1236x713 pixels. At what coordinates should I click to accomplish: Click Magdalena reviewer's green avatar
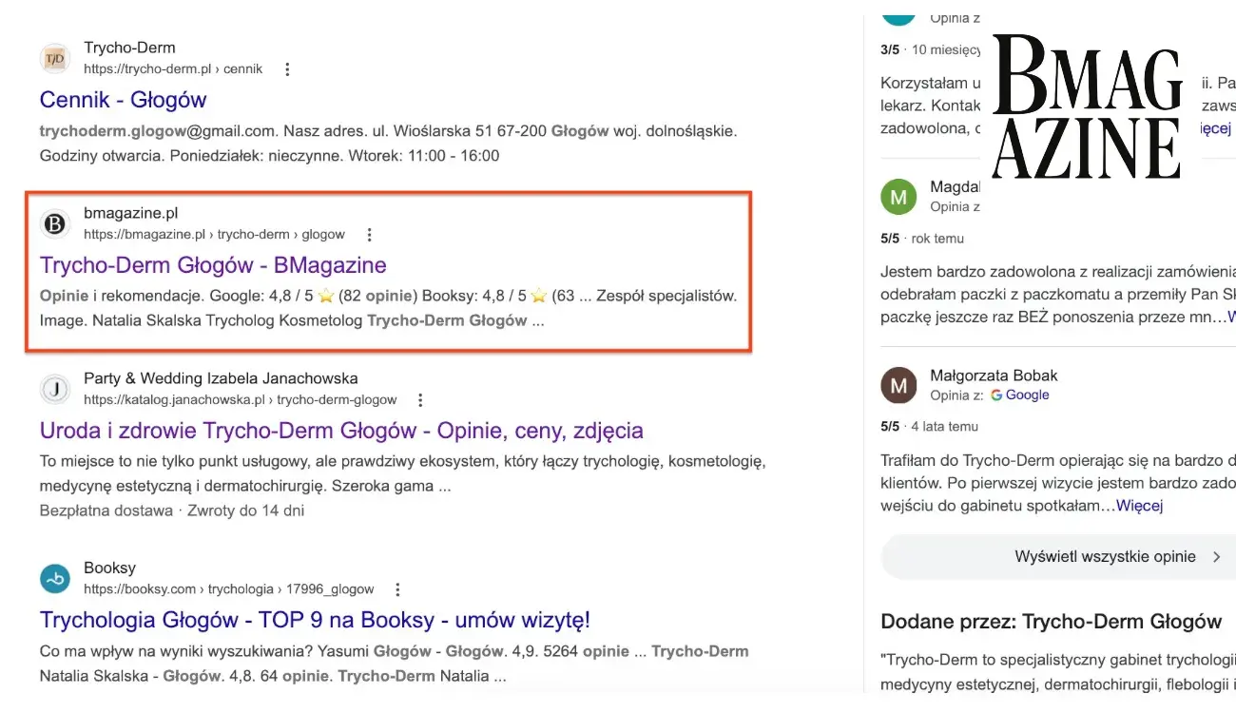tap(898, 196)
